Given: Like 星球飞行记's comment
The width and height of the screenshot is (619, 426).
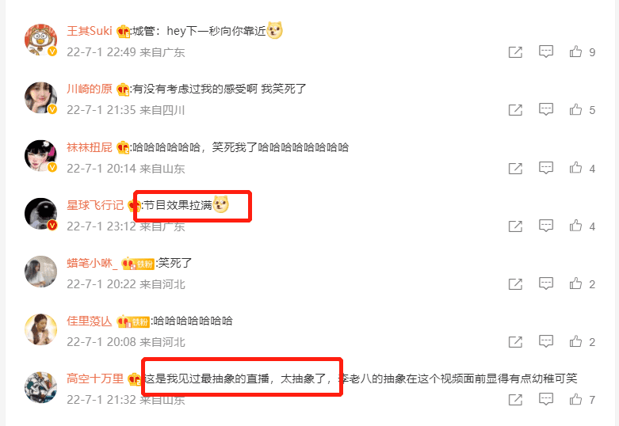Looking at the screenshot, I should pyautogui.click(x=575, y=226).
